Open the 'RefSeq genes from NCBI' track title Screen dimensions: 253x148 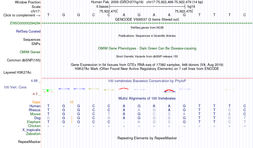[x=147, y=28]
